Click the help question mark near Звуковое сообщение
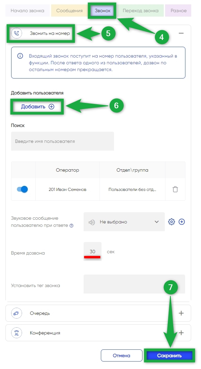Viewport: 201px width, 369px height. (71, 225)
